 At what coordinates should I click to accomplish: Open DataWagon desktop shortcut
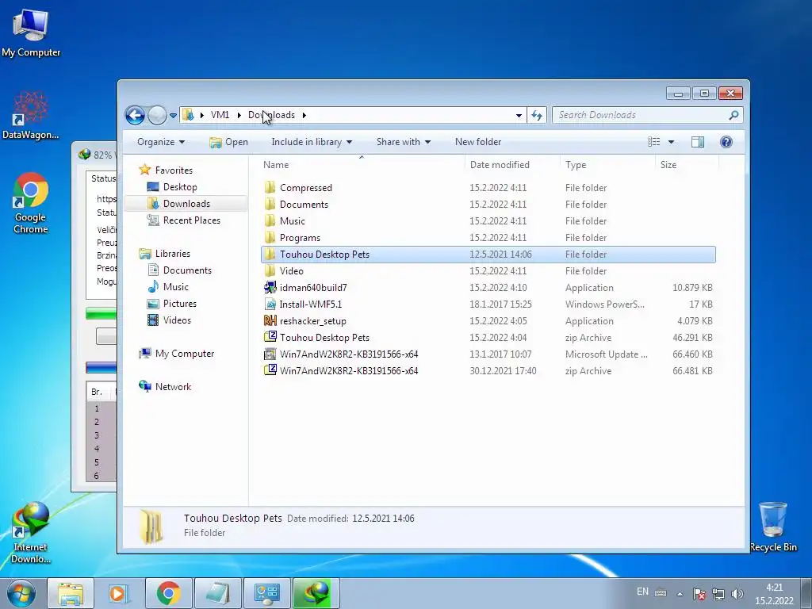[31, 115]
